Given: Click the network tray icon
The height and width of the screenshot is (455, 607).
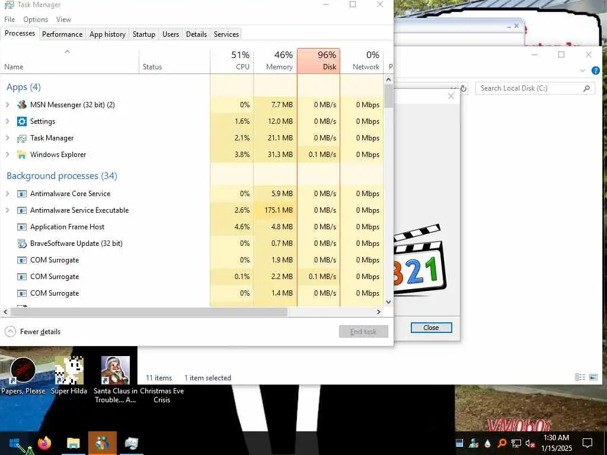Looking at the screenshot, I should (x=516, y=443).
